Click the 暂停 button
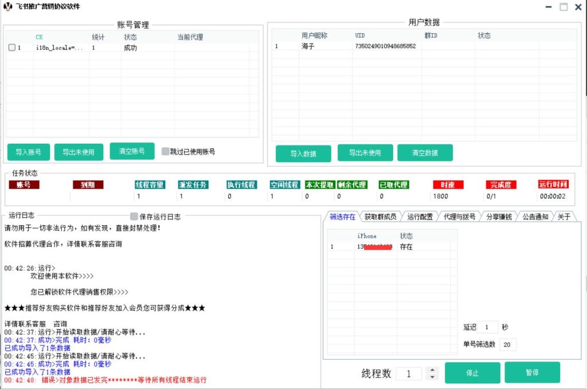This screenshot has height=389, width=587. pos(532,372)
